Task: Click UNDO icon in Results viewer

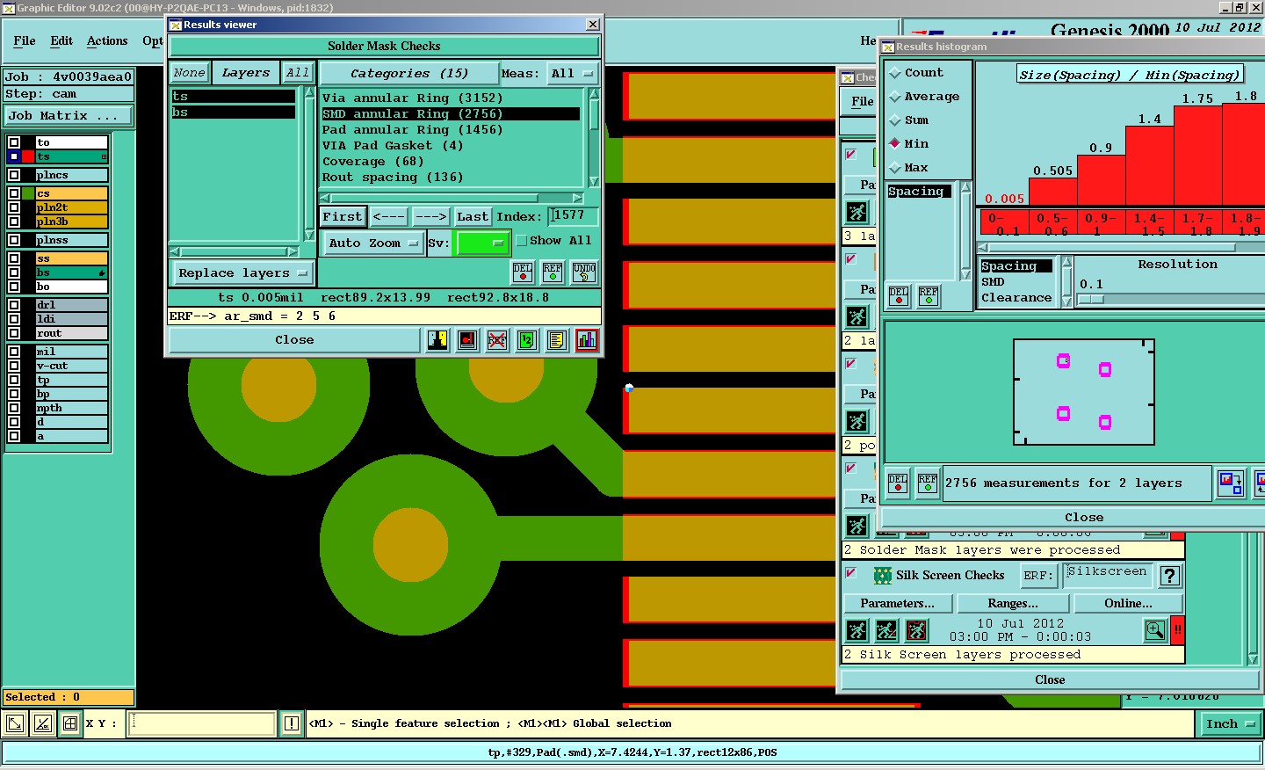Action: pos(584,272)
